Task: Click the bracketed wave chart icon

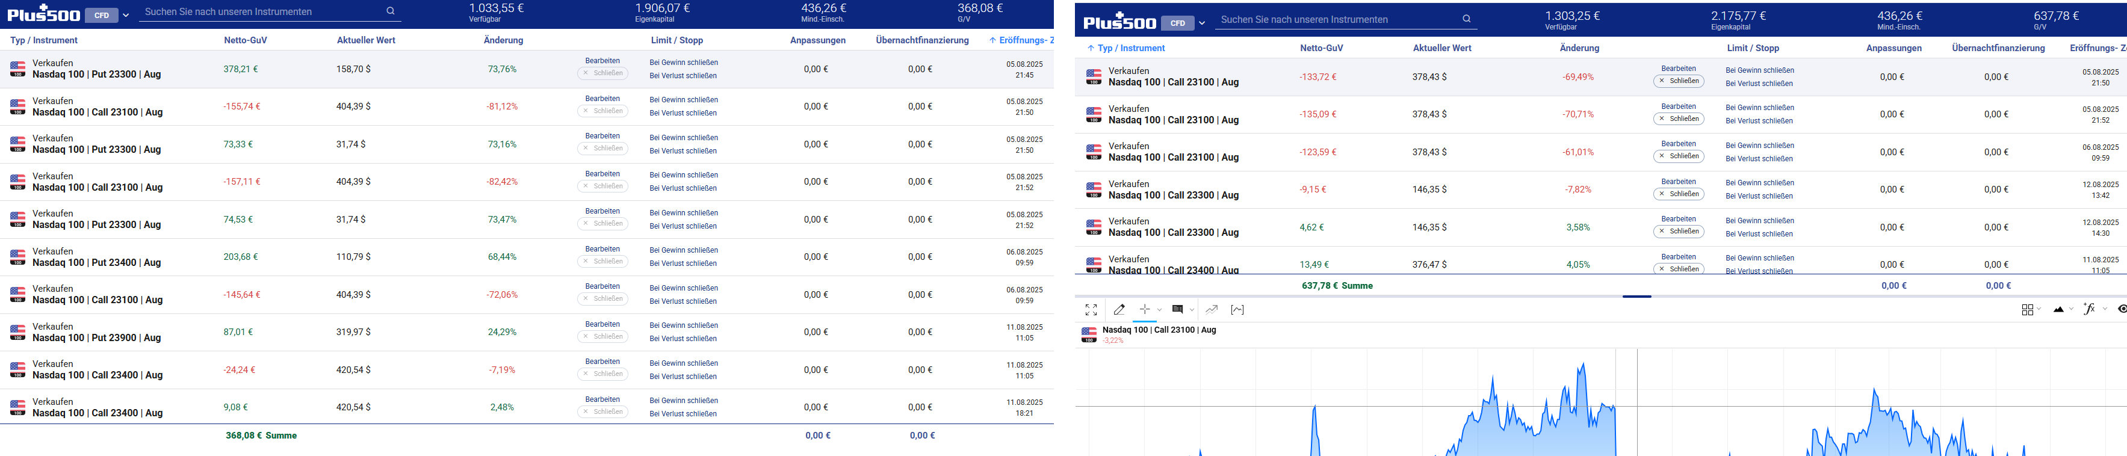Action: click(x=1237, y=310)
